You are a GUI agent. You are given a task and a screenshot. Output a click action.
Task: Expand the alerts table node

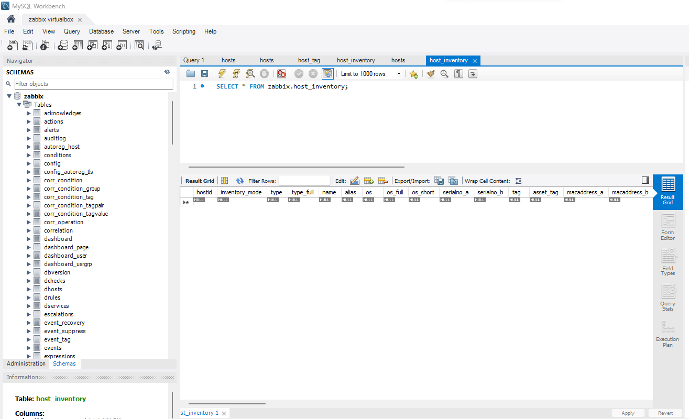pyautogui.click(x=29, y=130)
